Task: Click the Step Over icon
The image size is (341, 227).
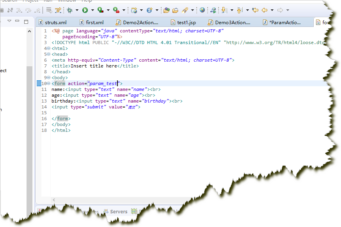Action: [x=28, y=10]
